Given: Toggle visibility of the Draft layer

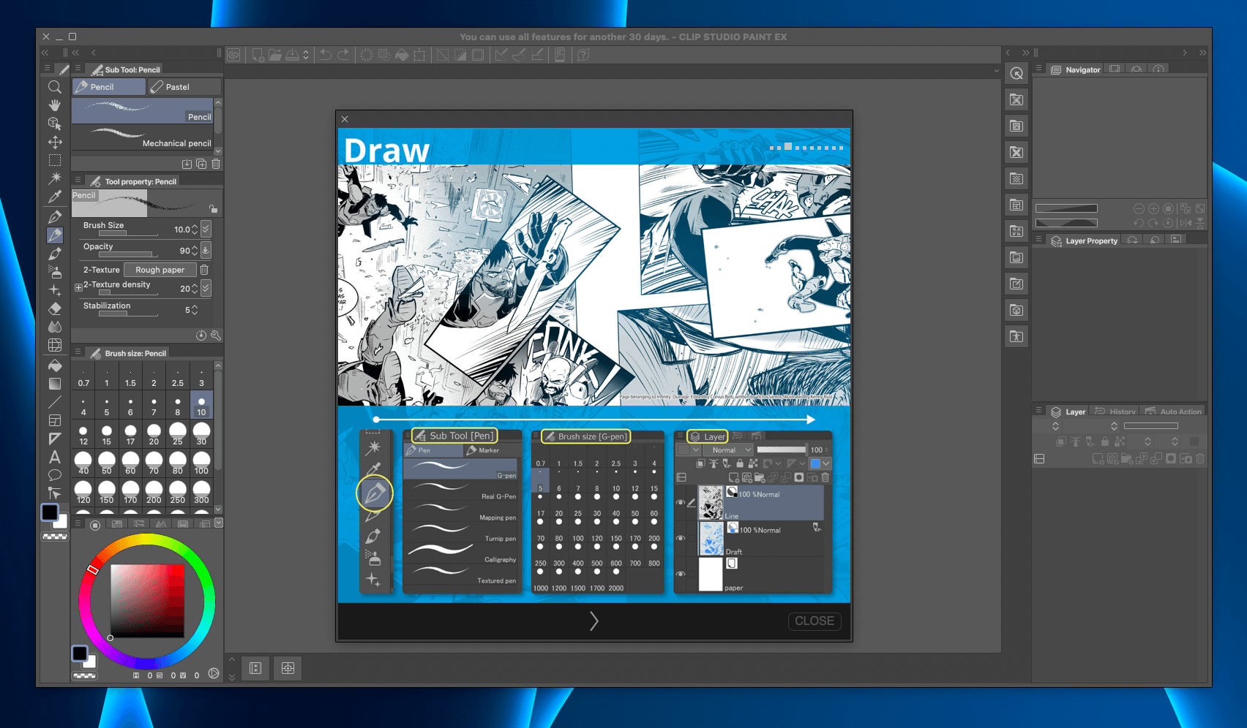Looking at the screenshot, I should tap(680, 538).
